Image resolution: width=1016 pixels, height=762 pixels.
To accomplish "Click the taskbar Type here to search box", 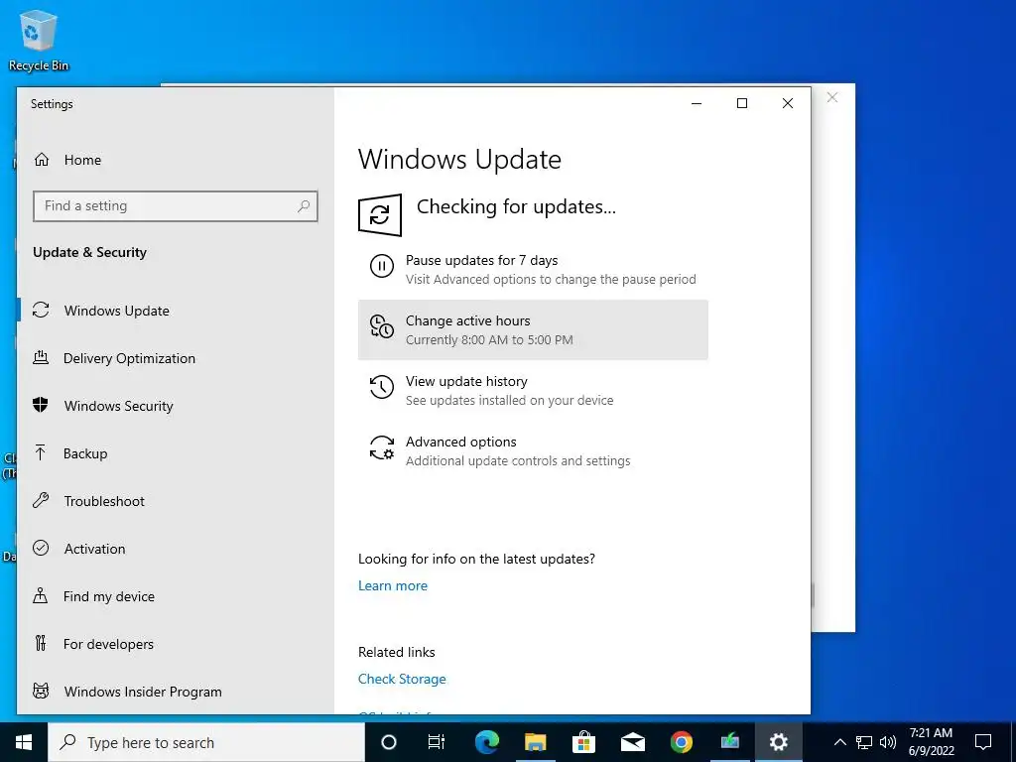I will pos(206,742).
